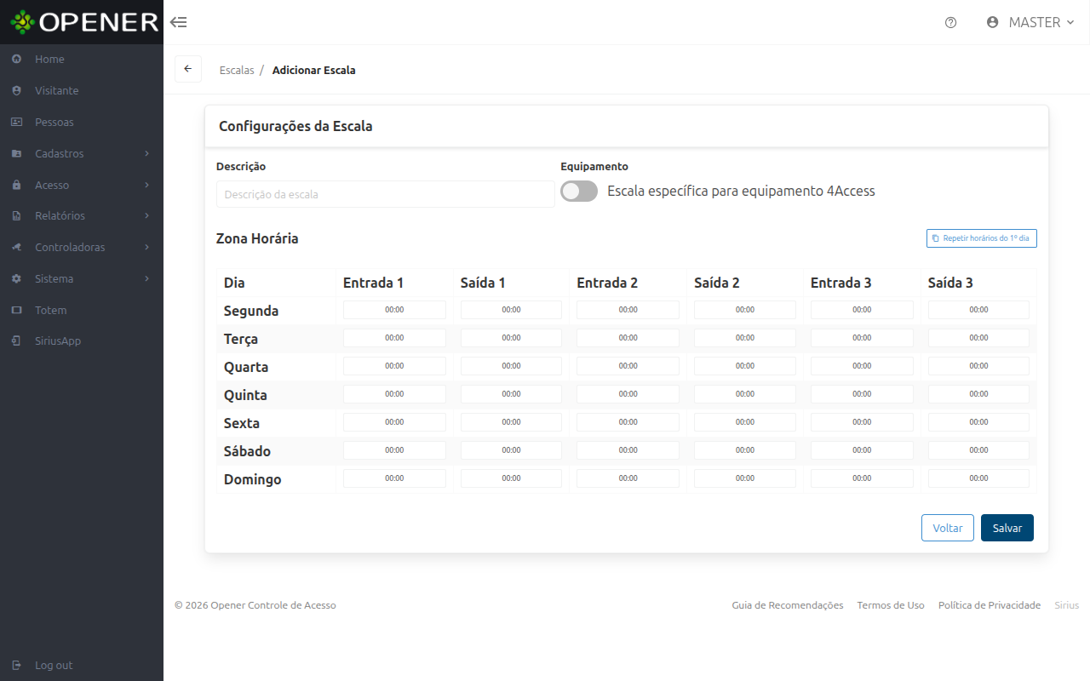Click the Log out icon

[x=16, y=666]
